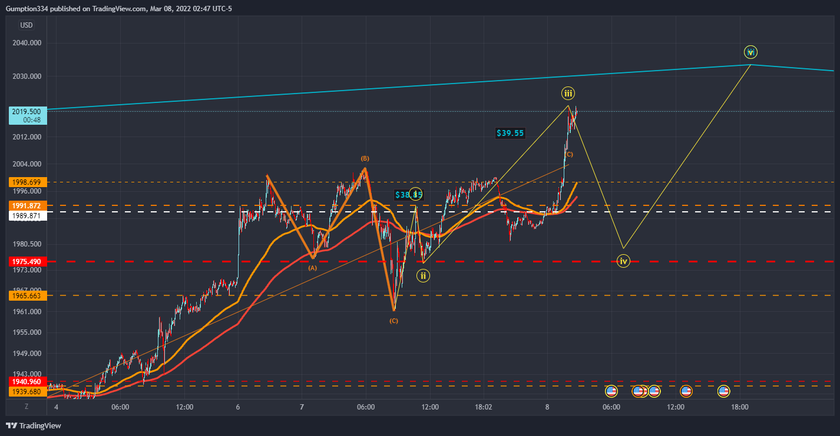Click the TradingView logo in the footer
Screen dimensions: 840x436
coord(33,425)
